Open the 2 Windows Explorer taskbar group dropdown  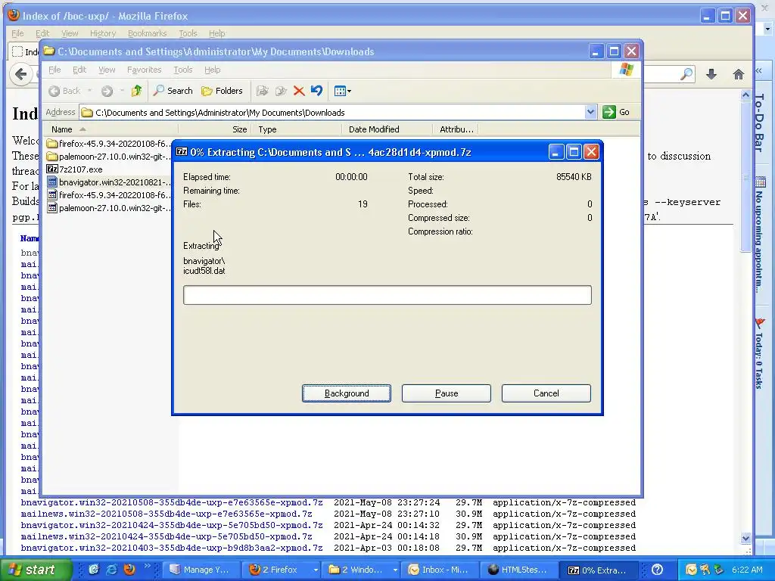coord(395,570)
